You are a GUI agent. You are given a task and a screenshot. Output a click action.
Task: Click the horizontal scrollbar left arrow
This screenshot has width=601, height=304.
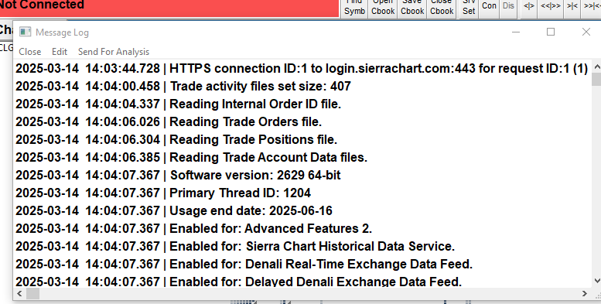coord(19,294)
